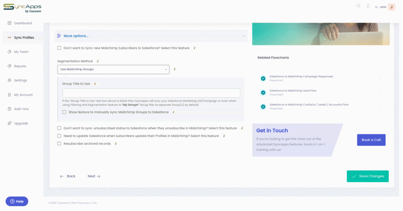403x211 pixels.
Task: Proceed with the Next button
Action: point(94,176)
